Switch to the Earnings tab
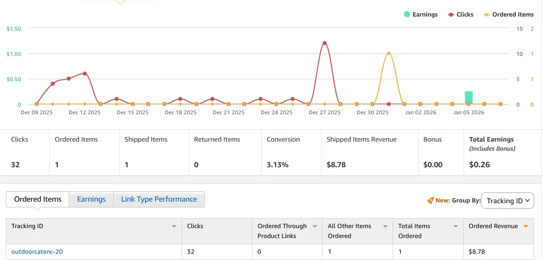 [x=91, y=199]
